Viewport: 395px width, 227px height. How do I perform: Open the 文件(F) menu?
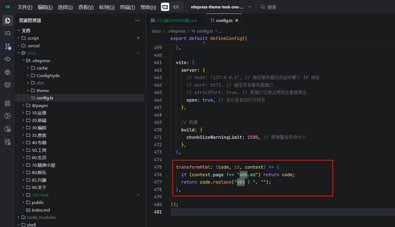point(25,7)
